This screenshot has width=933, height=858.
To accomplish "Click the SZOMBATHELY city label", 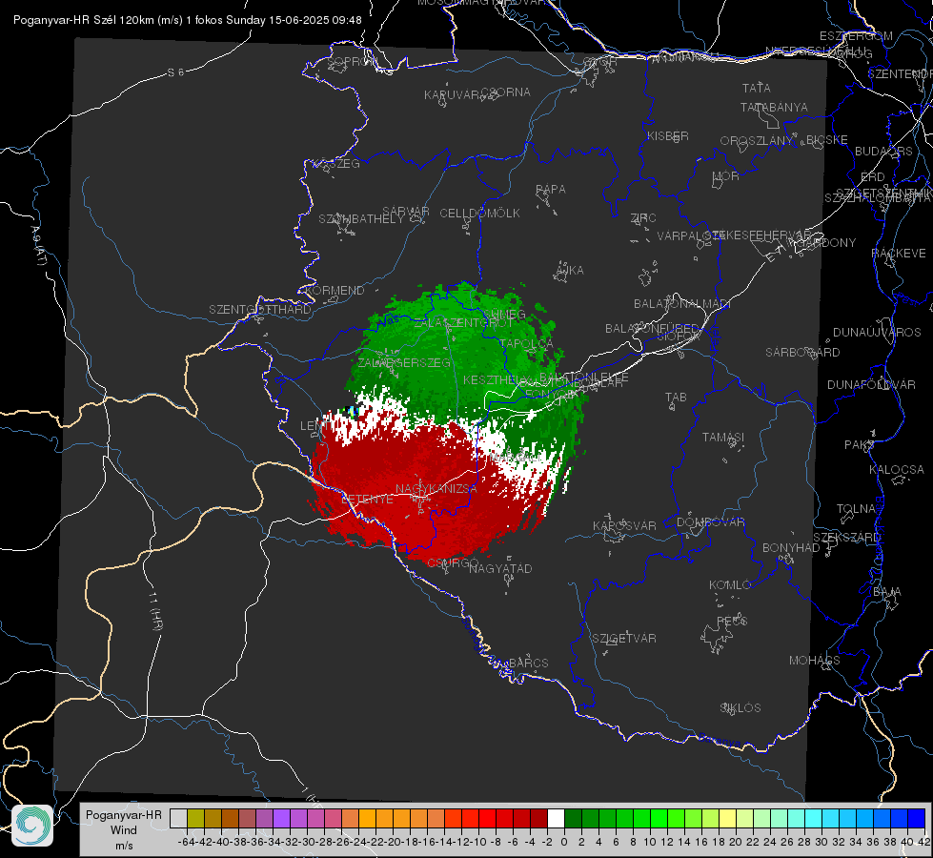I will pyautogui.click(x=361, y=219).
